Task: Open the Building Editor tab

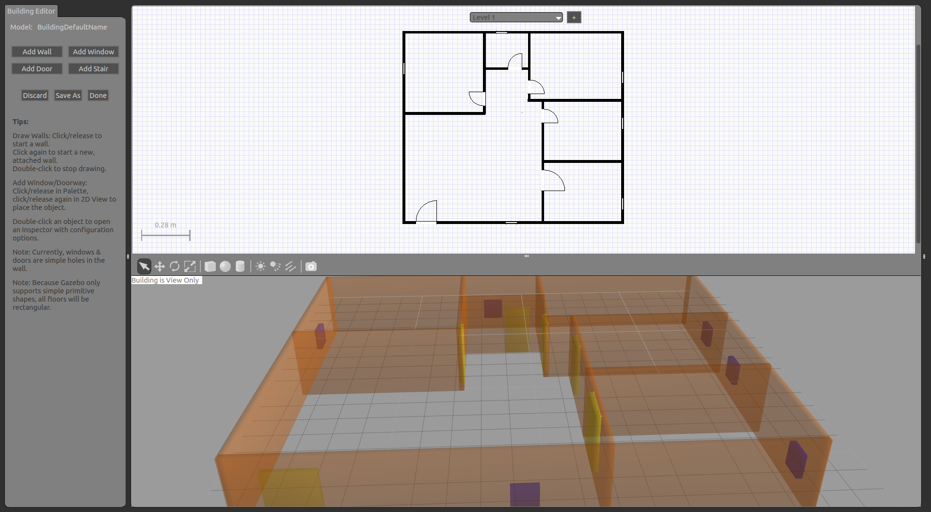Action: point(31,11)
